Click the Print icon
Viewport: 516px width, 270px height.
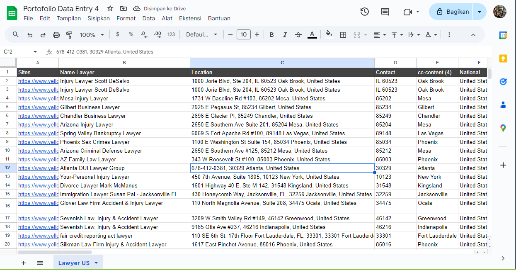coord(56,35)
